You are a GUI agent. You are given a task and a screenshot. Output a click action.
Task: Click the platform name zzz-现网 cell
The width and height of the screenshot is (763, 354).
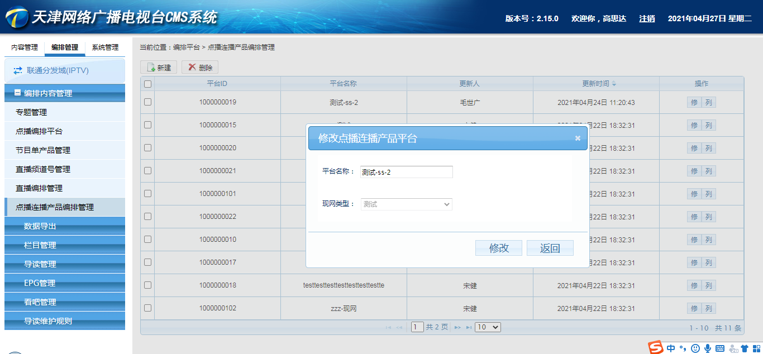coord(344,308)
